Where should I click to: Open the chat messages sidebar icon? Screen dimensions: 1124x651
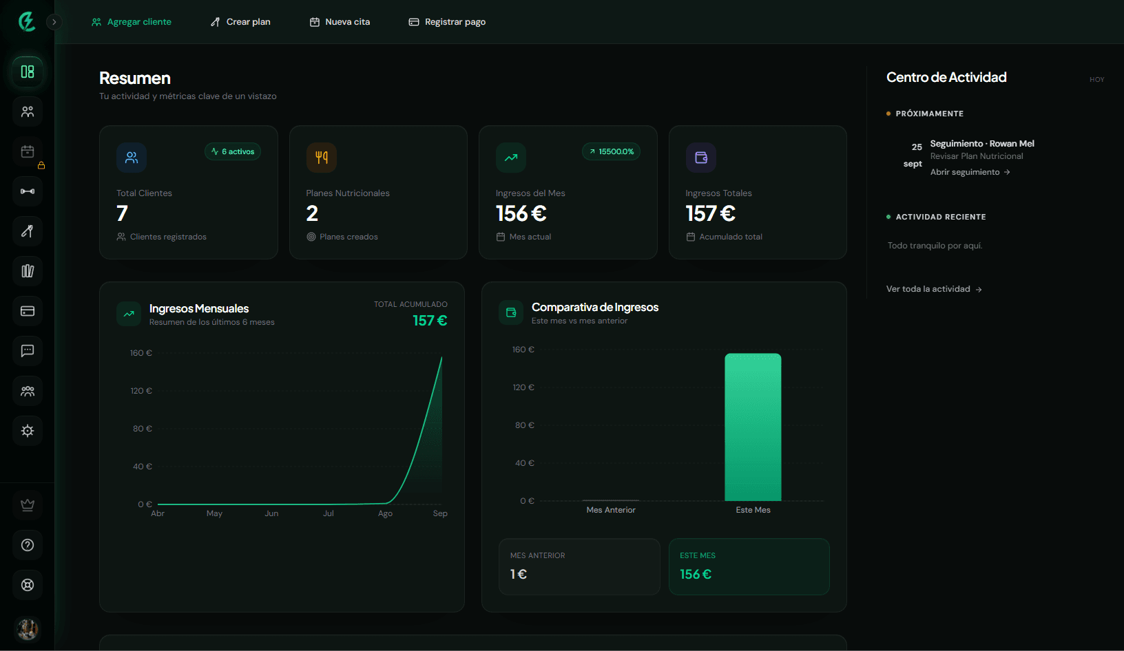(x=28, y=351)
